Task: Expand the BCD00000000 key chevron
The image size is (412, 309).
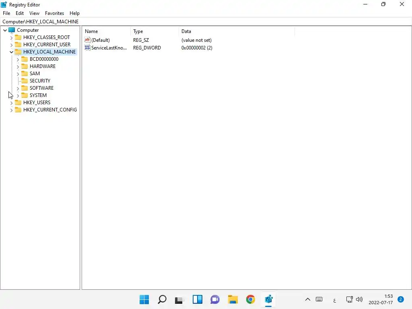Action: (18, 60)
